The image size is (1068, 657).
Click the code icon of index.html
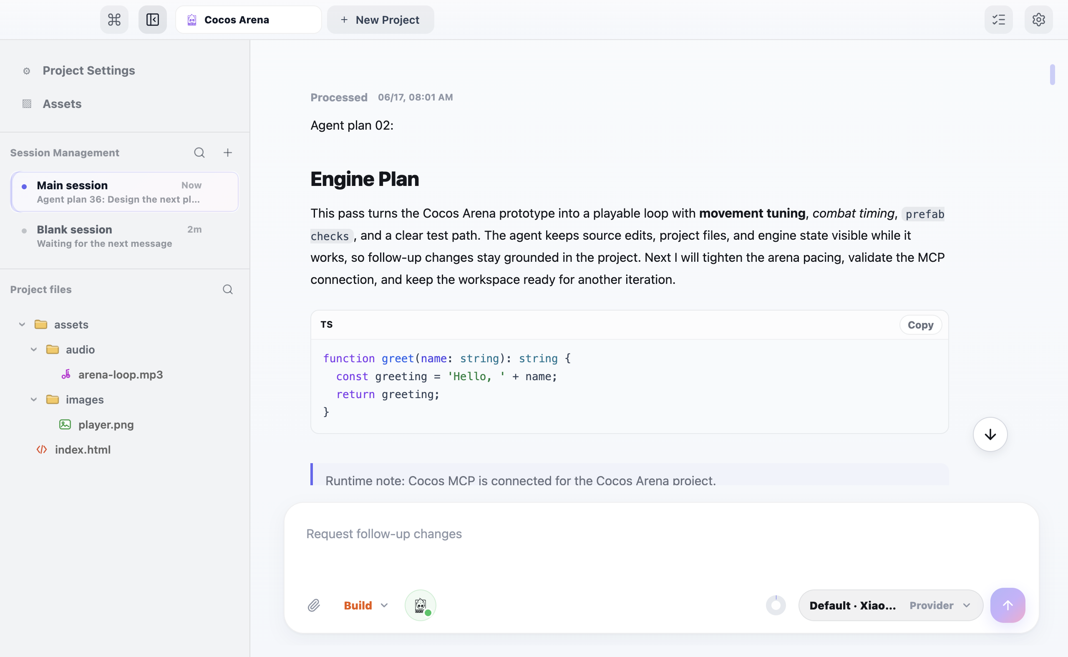pyautogui.click(x=42, y=449)
